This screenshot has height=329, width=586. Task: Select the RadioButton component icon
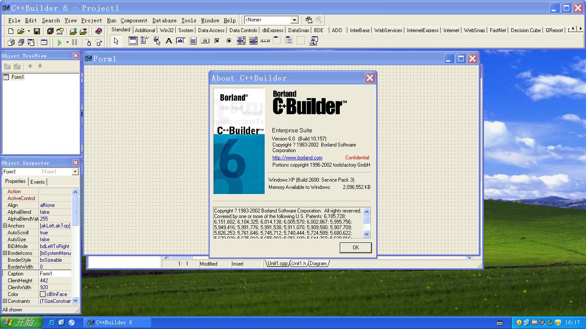point(229,41)
